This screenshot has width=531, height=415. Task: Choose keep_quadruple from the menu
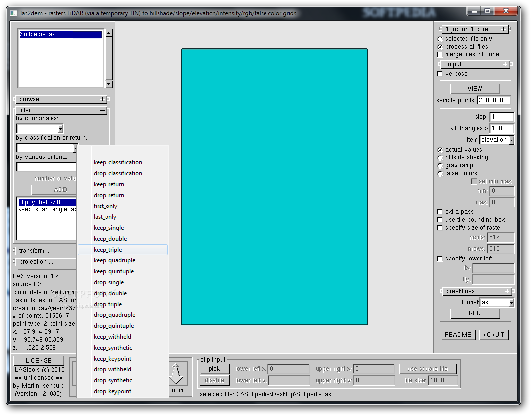point(123,260)
